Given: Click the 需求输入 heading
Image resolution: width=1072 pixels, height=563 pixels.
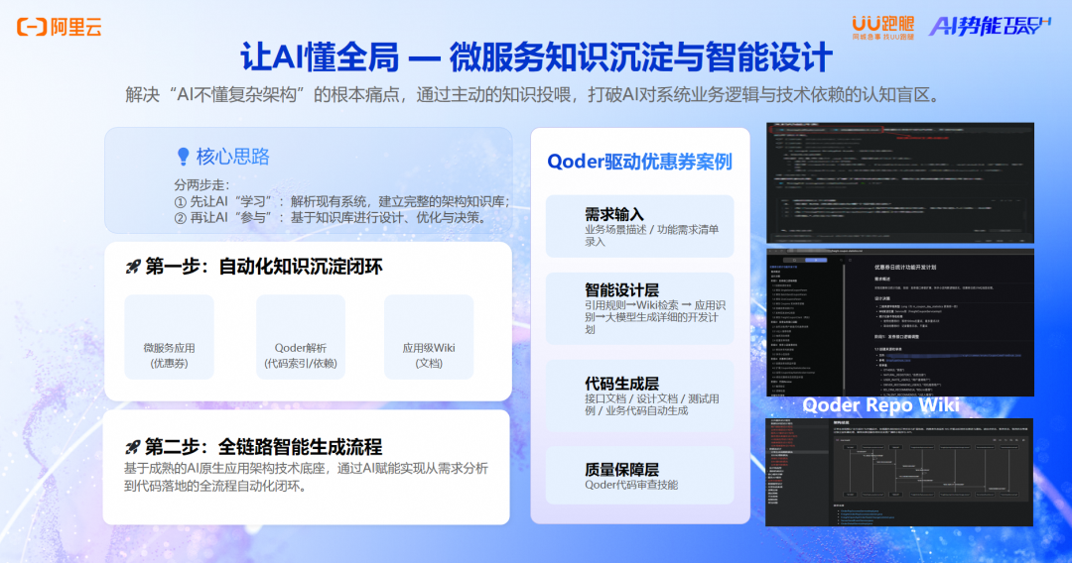Looking at the screenshot, I should (x=613, y=214).
